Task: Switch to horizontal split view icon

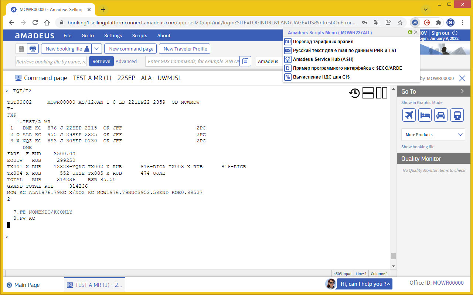Action: tap(368, 93)
